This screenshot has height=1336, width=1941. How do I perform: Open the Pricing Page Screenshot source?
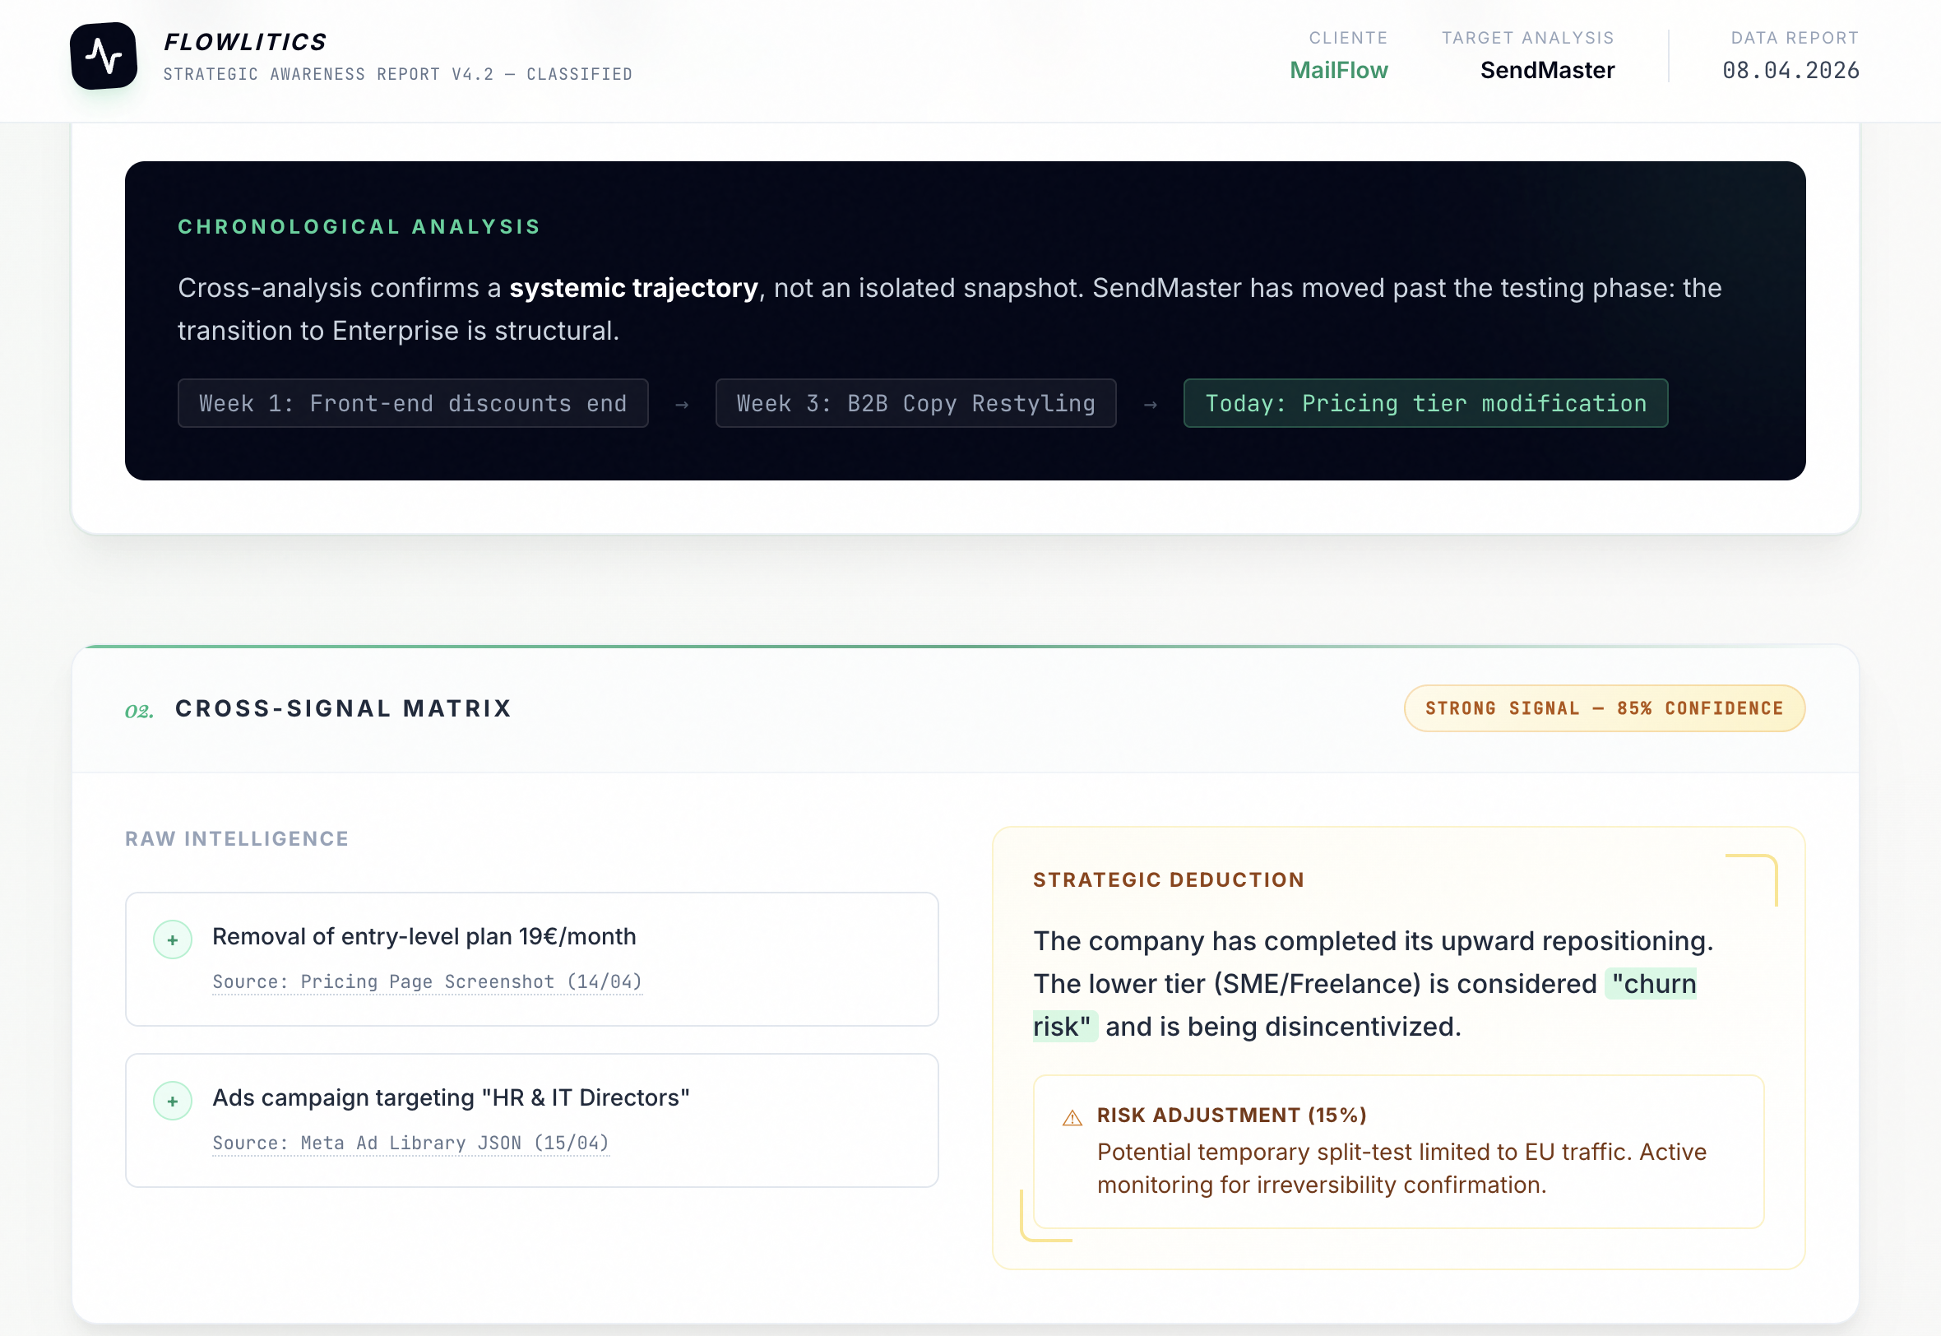click(428, 981)
